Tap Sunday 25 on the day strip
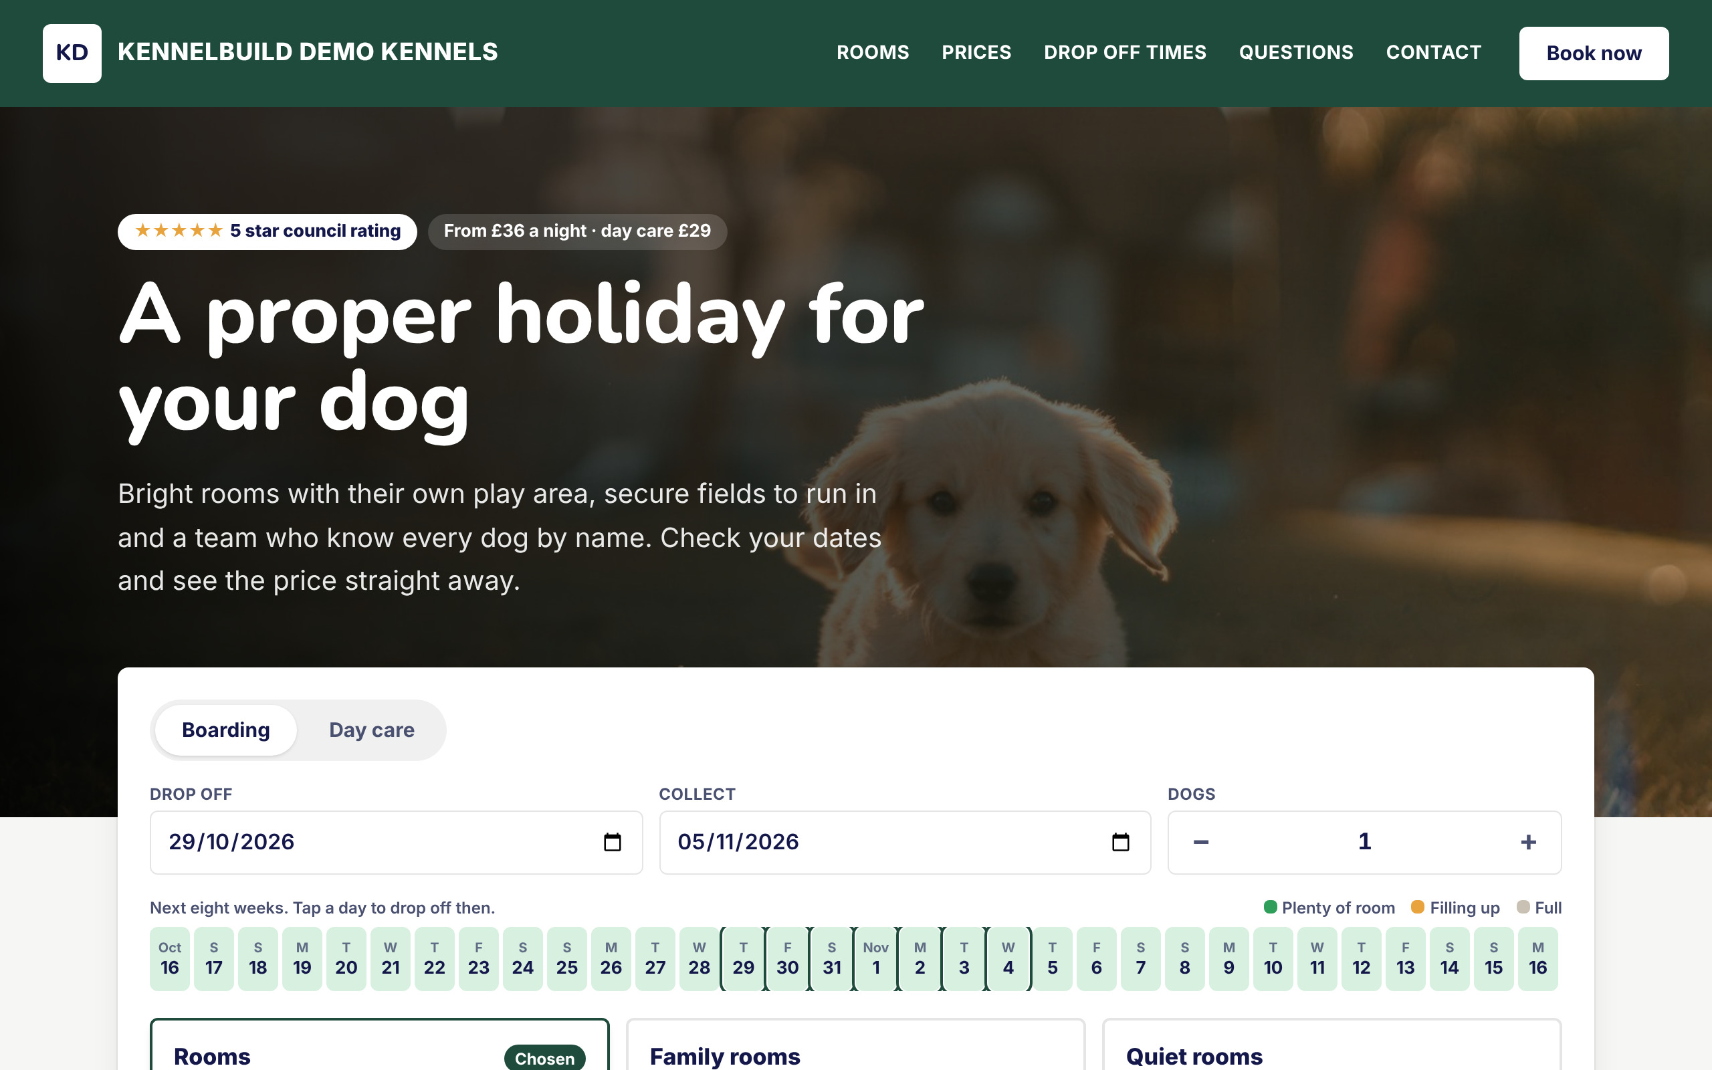 tap(566, 958)
